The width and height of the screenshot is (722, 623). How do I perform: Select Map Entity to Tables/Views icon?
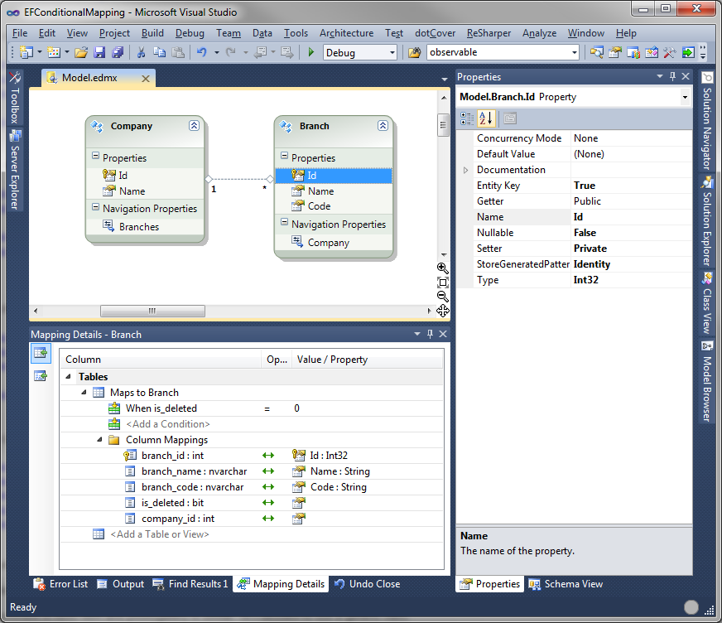[x=41, y=353]
